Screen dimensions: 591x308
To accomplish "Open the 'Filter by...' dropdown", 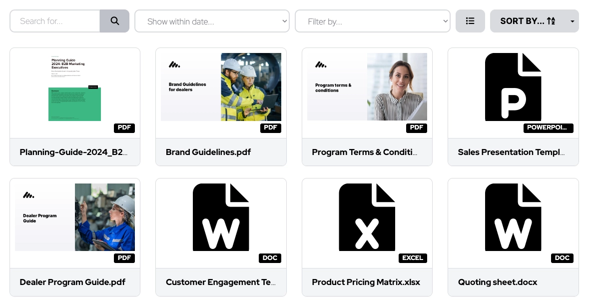I will (x=372, y=21).
